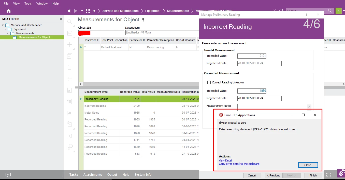The height and width of the screenshot is (180, 345).
Task: Click Copy error detail to the clipboard link
Action: coord(239,164)
